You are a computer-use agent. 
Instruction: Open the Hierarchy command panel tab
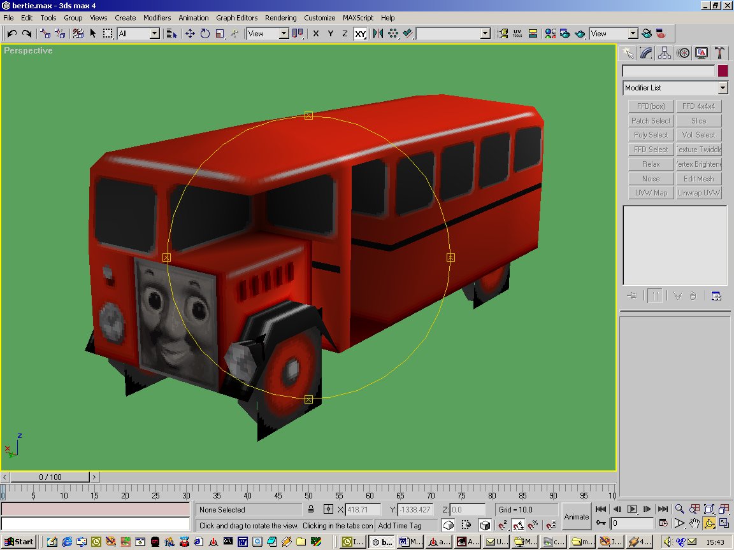tap(665, 53)
